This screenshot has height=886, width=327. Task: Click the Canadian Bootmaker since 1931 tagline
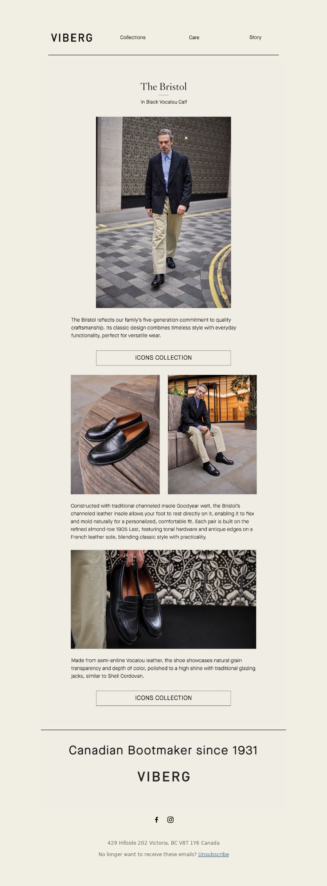163,750
